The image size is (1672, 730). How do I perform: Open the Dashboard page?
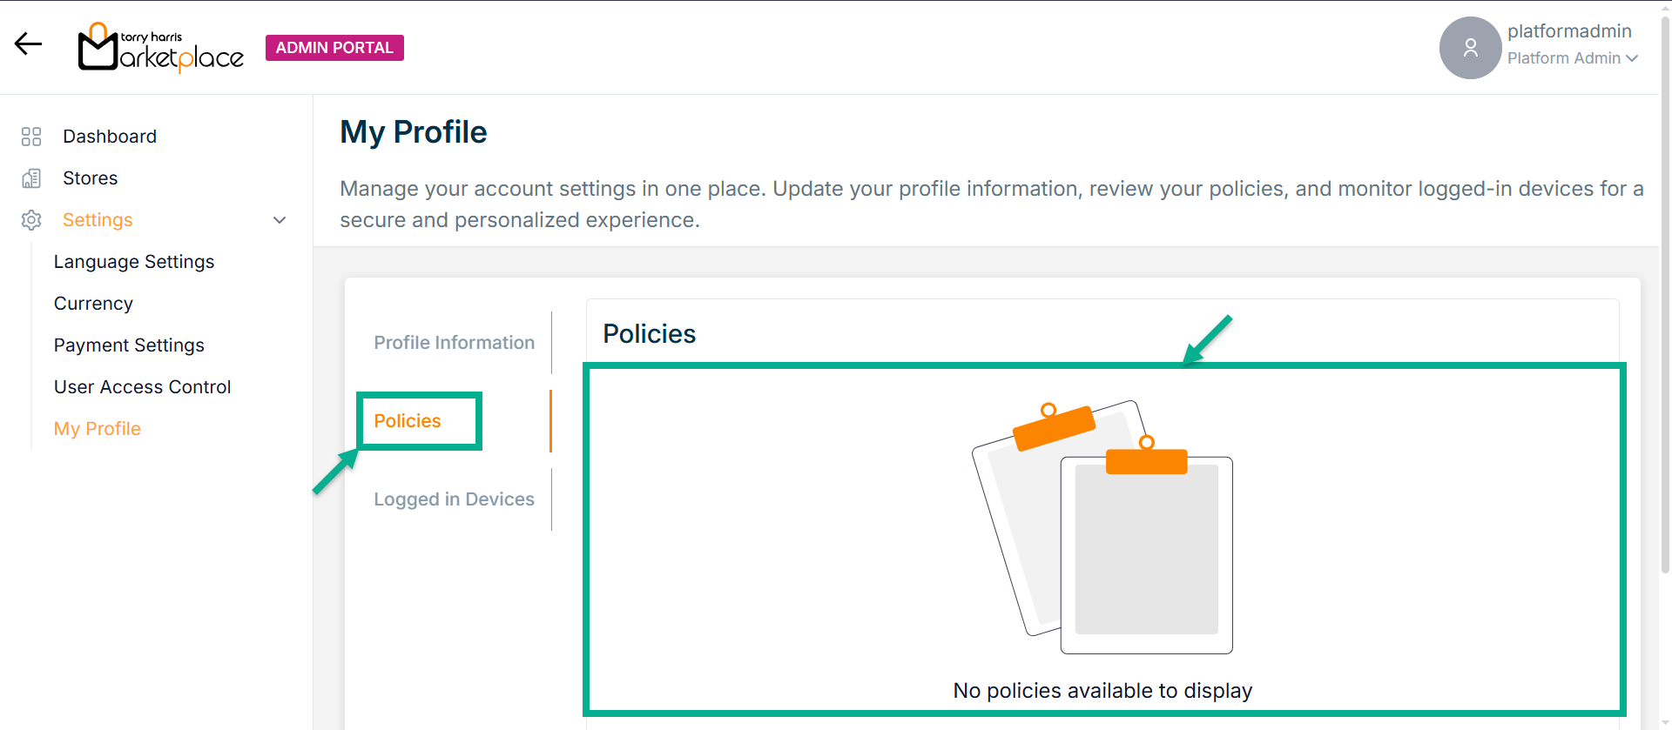110,137
